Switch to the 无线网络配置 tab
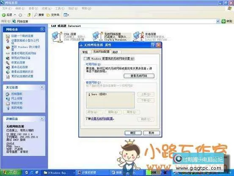 101,52
